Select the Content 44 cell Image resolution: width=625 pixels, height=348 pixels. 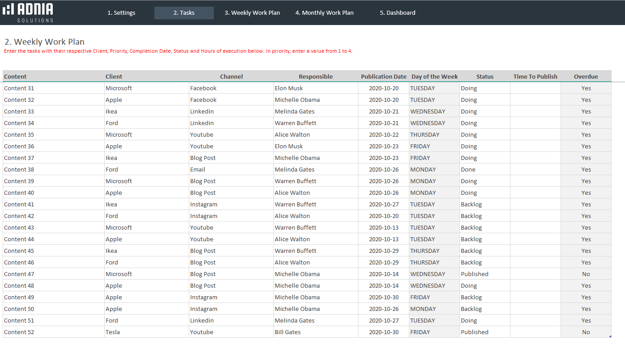(x=19, y=239)
